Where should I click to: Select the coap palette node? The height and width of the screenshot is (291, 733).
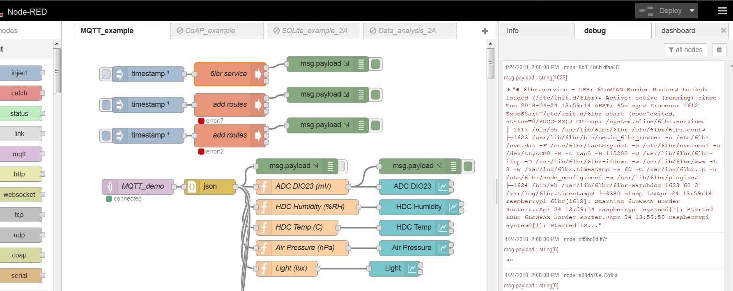tap(21, 255)
